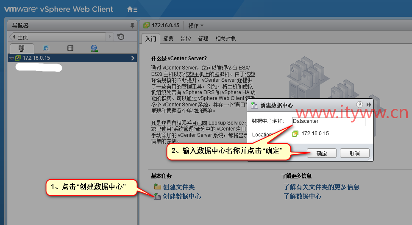Image resolution: width=412 pixels, height=225 pixels.
Task: Click vCenter icon beside 172.16.0.15 title
Action: tap(146, 25)
